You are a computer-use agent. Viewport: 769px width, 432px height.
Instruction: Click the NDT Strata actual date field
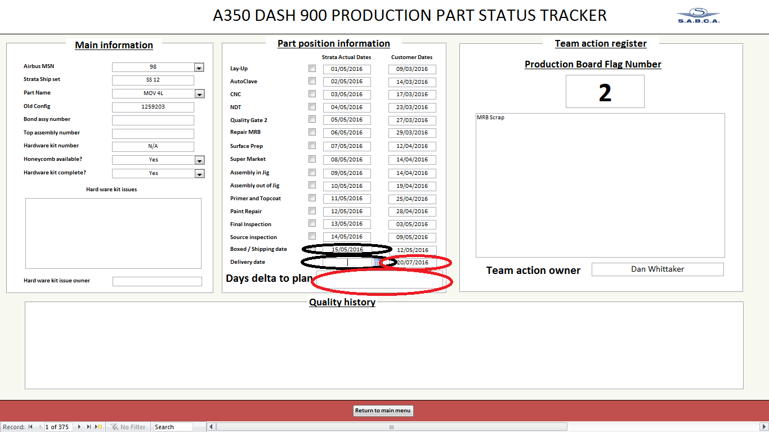click(347, 107)
